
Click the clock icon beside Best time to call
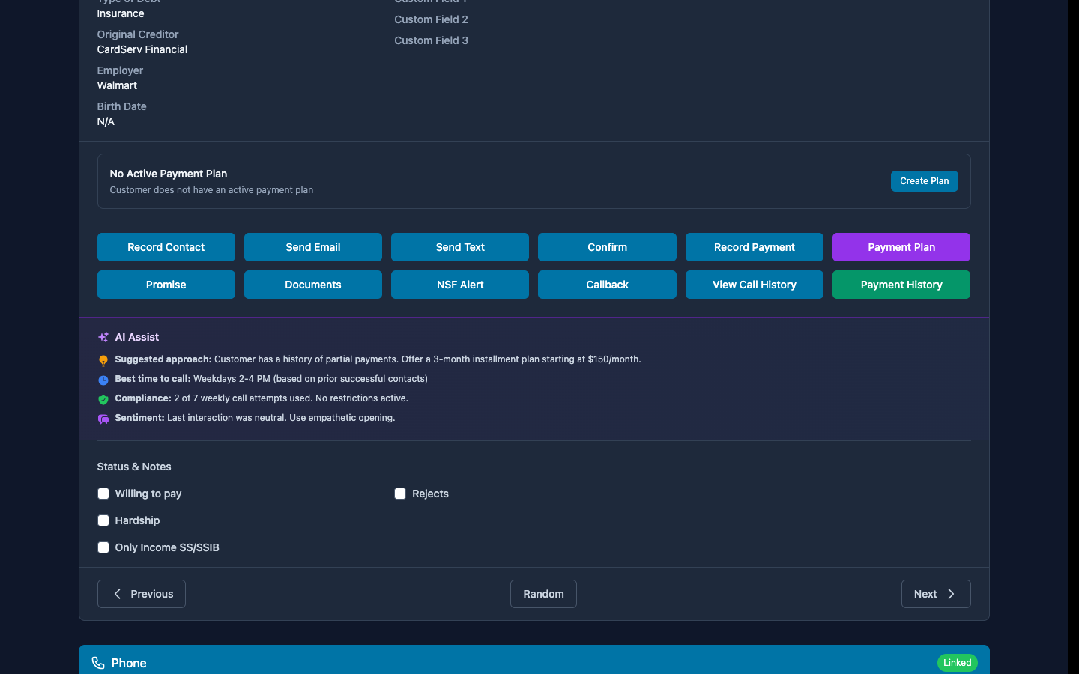(x=103, y=380)
